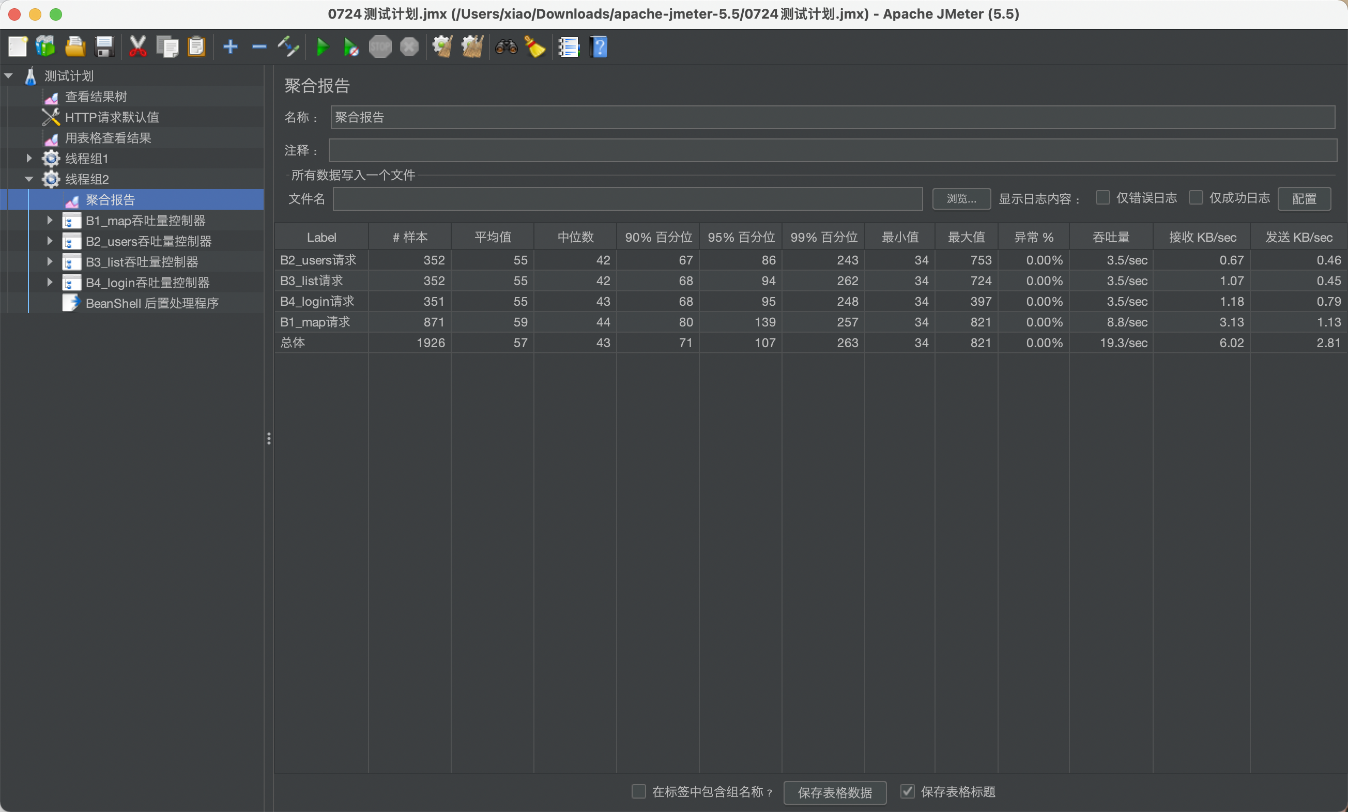Click the 浏览... browse button
Viewport: 1348px width, 812px height.
tap(961, 198)
